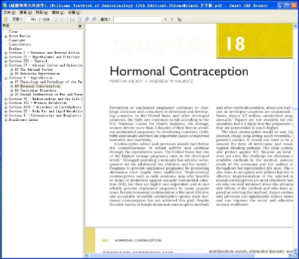This screenshot has height=259, width=299.
Task: Open the 缩放 menu
Action: click(x=58, y=12)
